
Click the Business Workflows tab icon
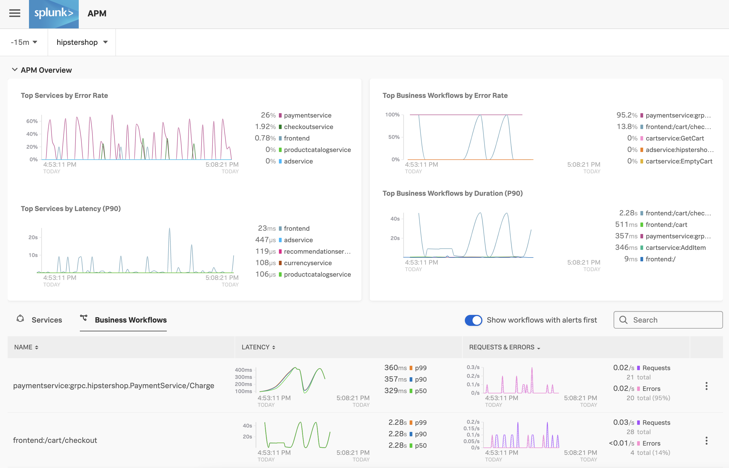click(84, 318)
